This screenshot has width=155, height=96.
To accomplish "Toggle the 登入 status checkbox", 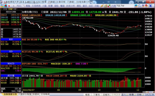I will [127, 95].
